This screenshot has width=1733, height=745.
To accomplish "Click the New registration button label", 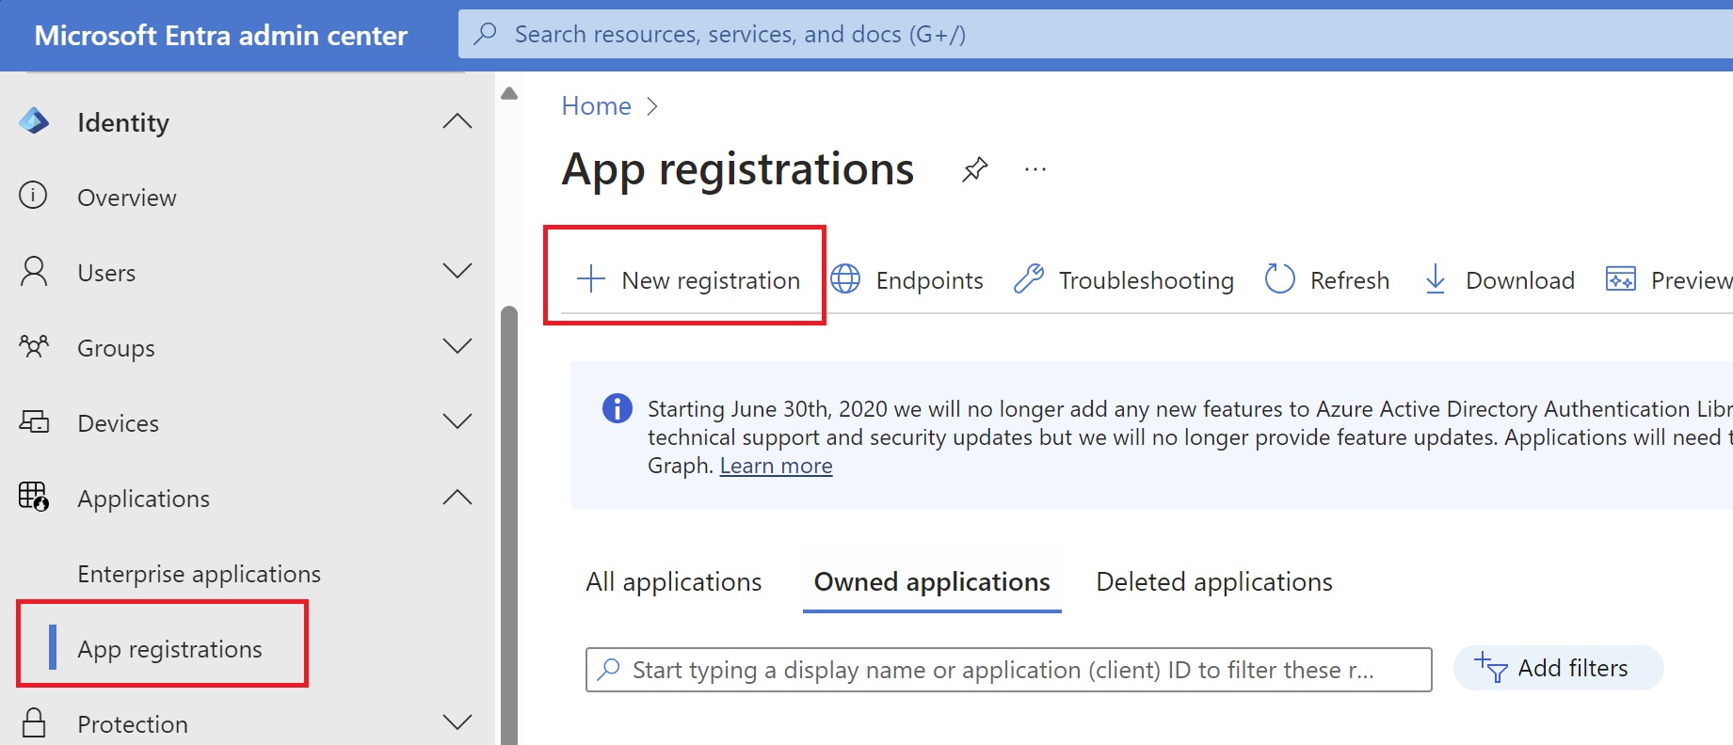I will [711, 280].
